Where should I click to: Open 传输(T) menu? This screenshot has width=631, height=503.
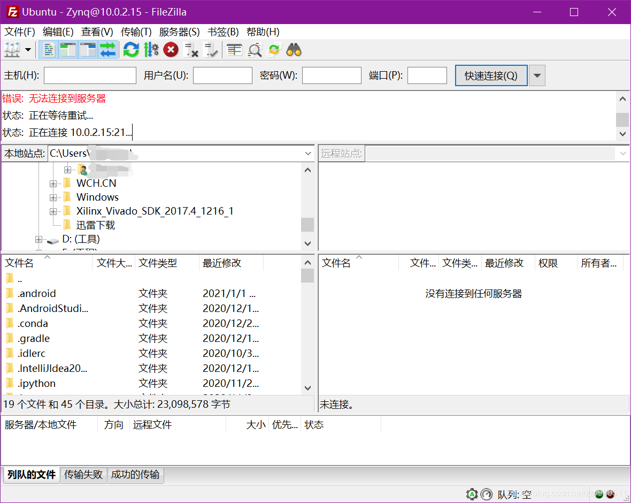[x=136, y=32]
